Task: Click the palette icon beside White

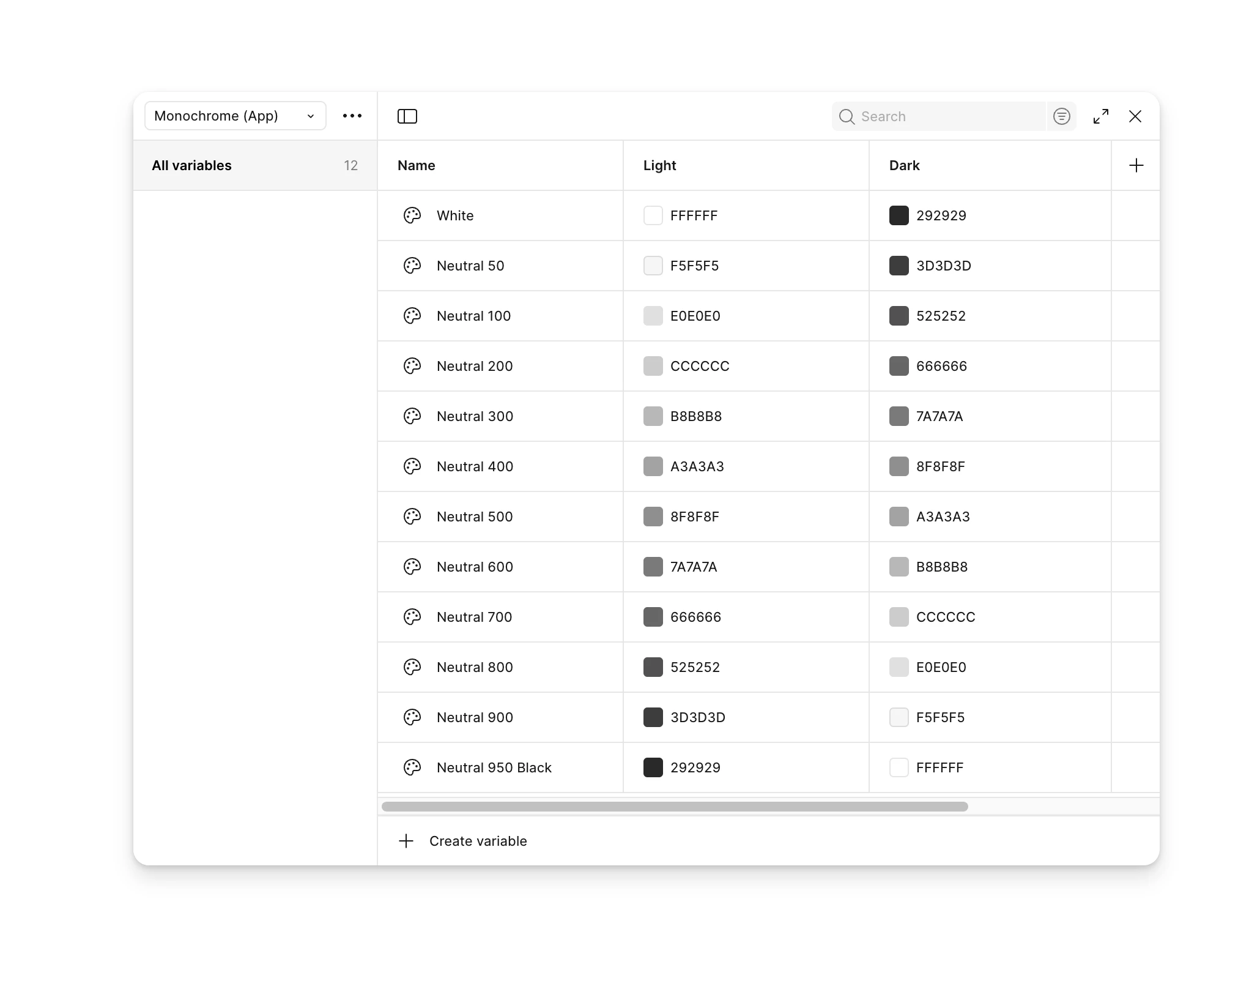Action: coord(412,215)
